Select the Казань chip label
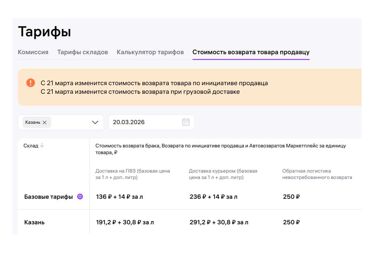374x253 pixels. [33, 123]
